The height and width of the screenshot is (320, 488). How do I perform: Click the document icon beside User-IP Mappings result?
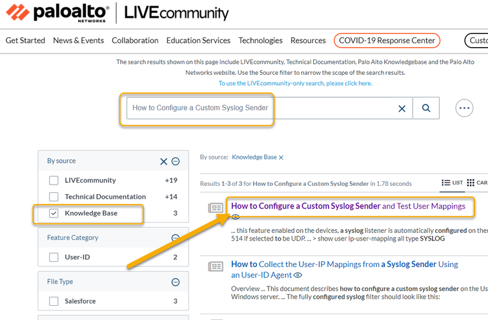coord(216,266)
